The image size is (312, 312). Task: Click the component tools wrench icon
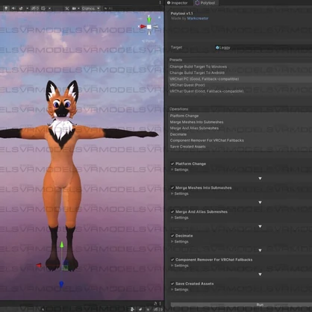[x=67, y=8]
